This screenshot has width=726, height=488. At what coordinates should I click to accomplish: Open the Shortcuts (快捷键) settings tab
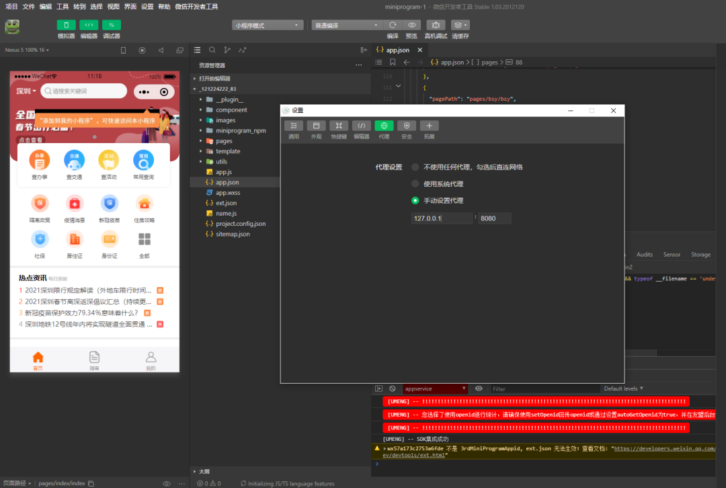pos(339,126)
